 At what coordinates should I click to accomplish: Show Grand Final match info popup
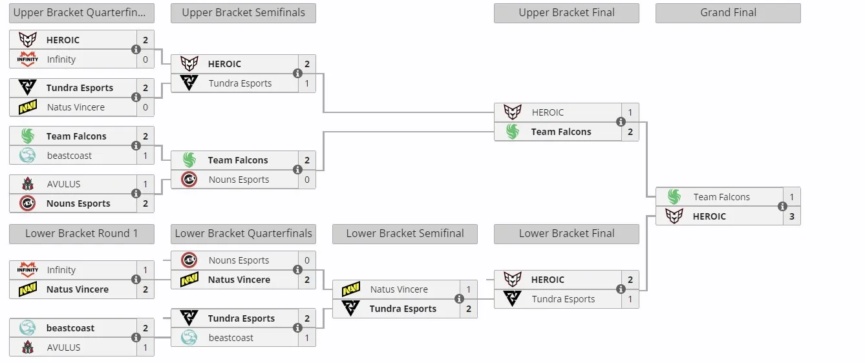tap(782, 207)
